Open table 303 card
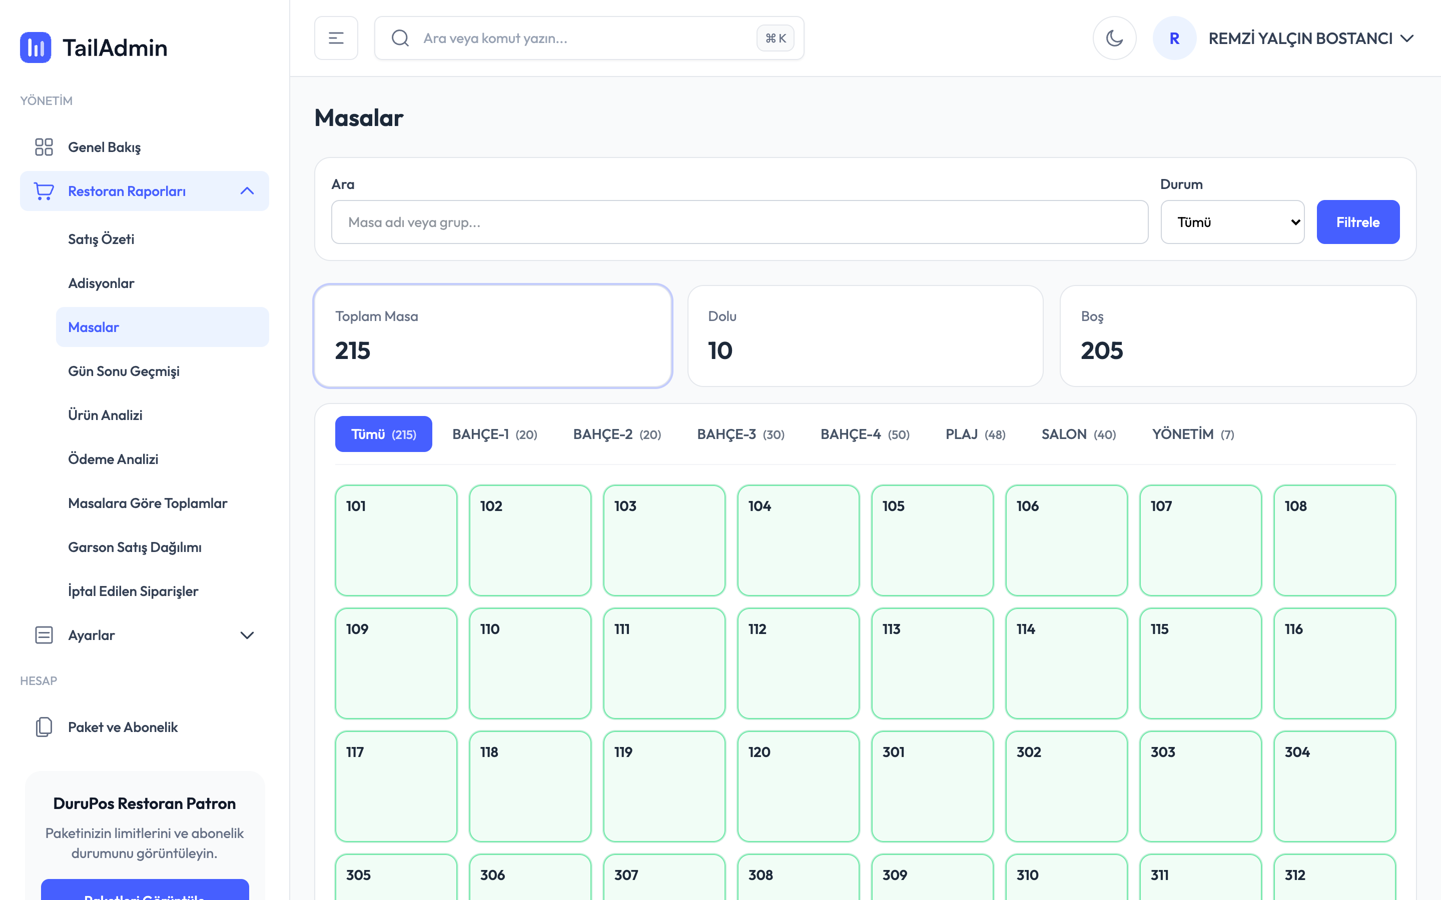The width and height of the screenshot is (1441, 900). (1200, 786)
